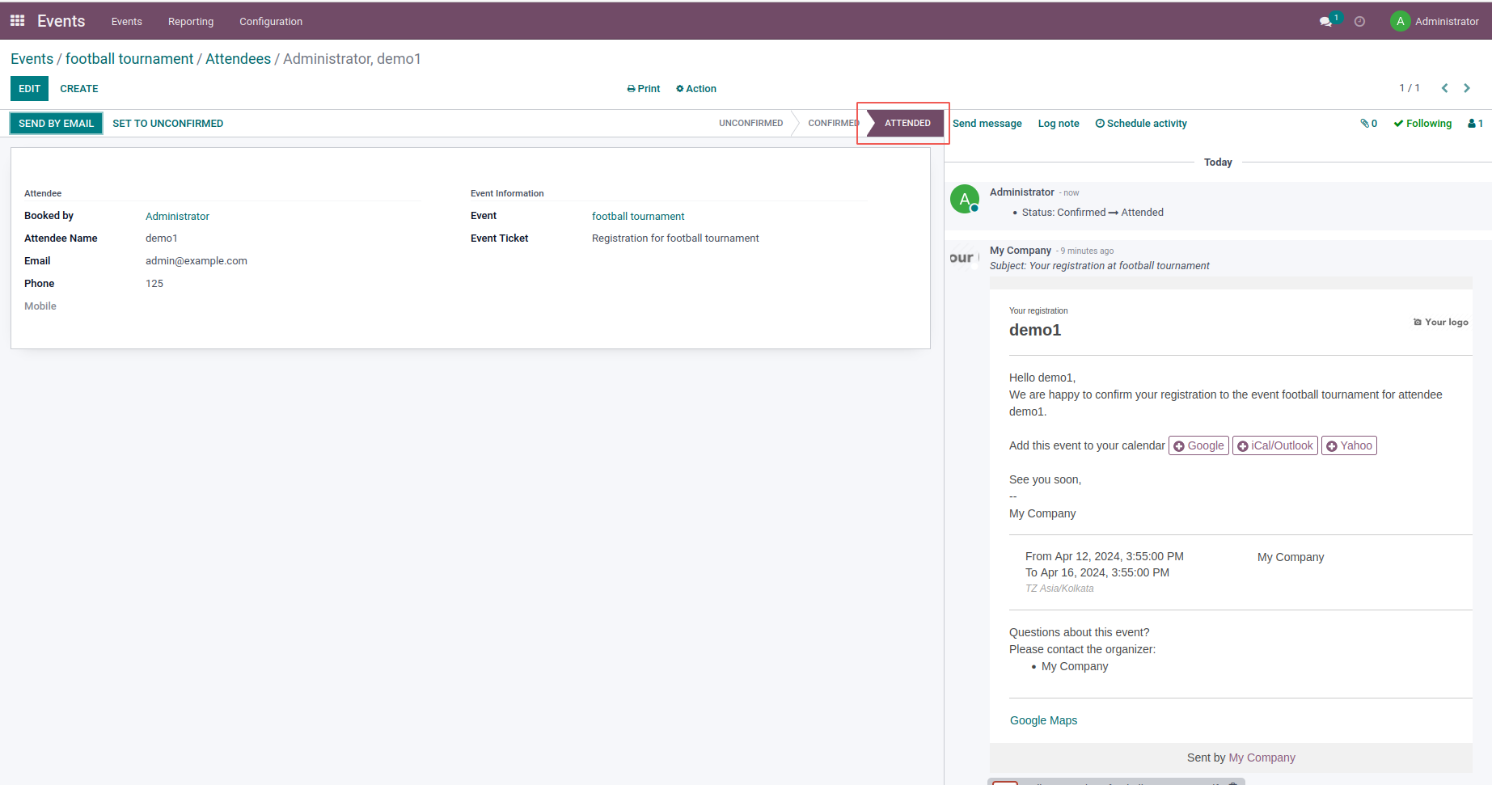
Task: Select the Confirmed status stage
Action: (x=833, y=123)
